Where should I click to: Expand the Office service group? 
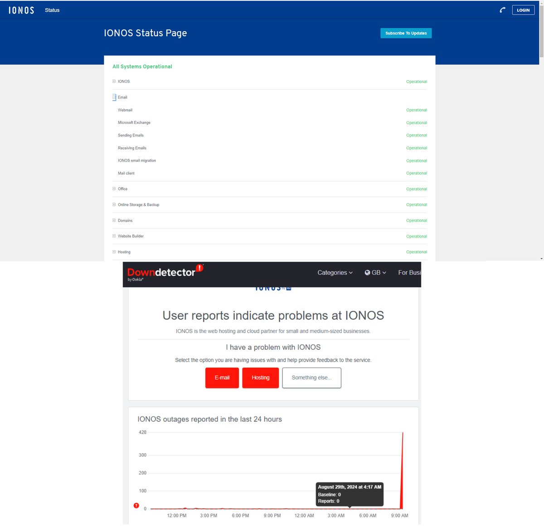tap(114, 189)
